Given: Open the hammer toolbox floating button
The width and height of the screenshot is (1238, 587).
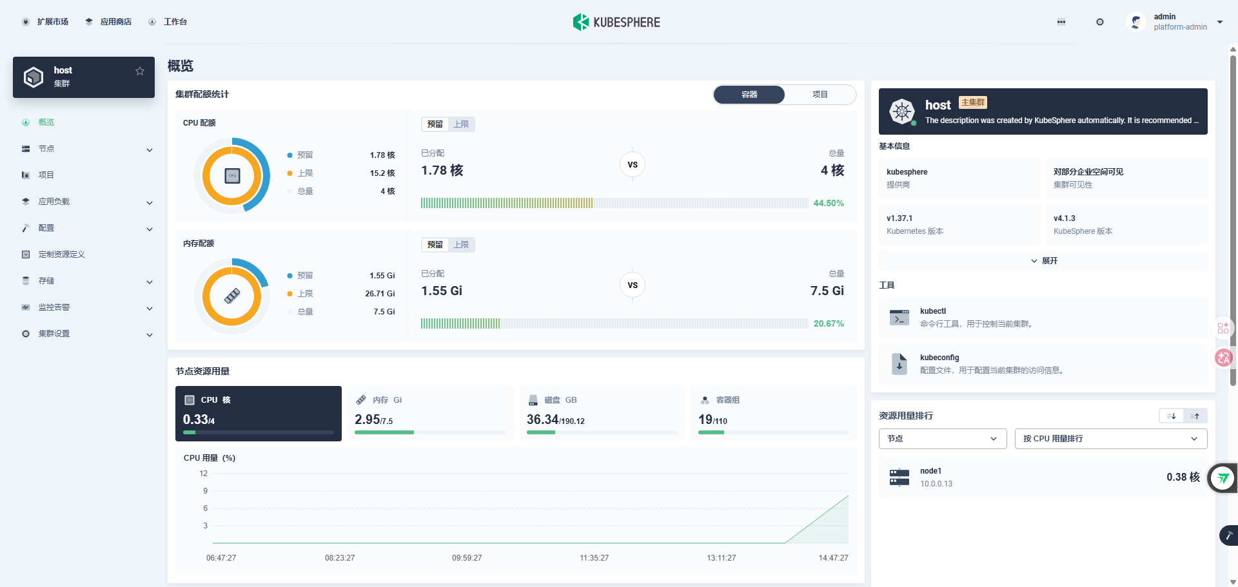Looking at the screenshot, I should click(1228, 535).
